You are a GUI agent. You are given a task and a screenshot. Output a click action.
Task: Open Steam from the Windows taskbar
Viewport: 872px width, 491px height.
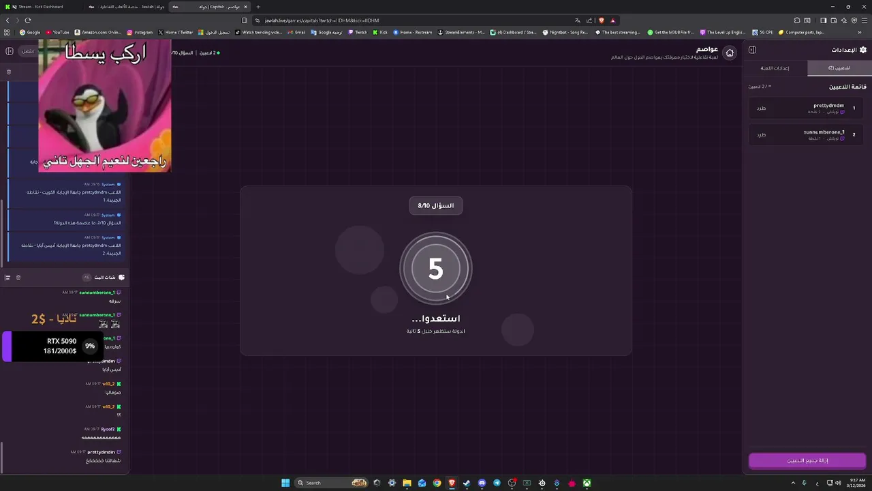(x=467, y=483)
